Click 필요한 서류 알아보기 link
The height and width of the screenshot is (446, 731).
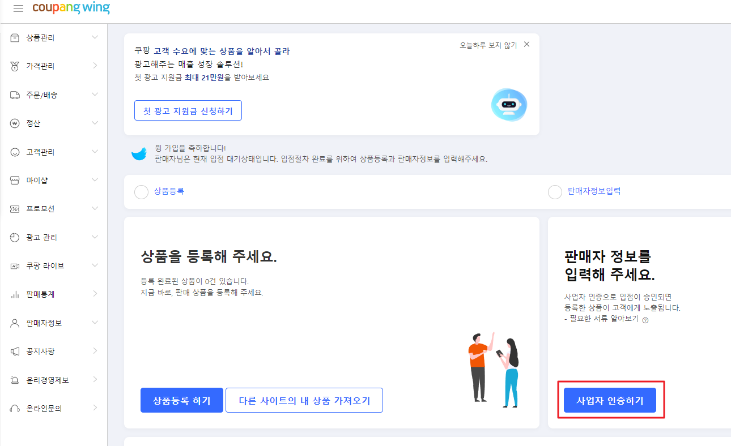604,319
